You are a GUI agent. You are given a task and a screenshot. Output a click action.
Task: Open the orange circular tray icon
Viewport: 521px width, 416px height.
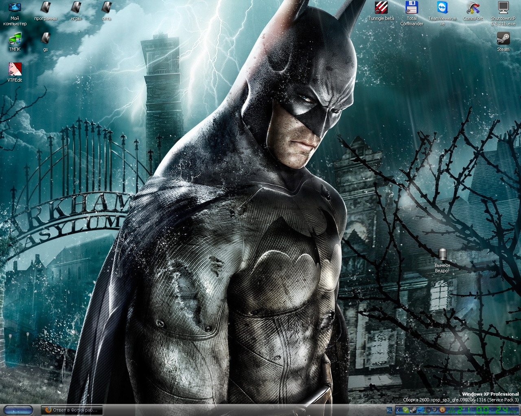coord(442,410)
